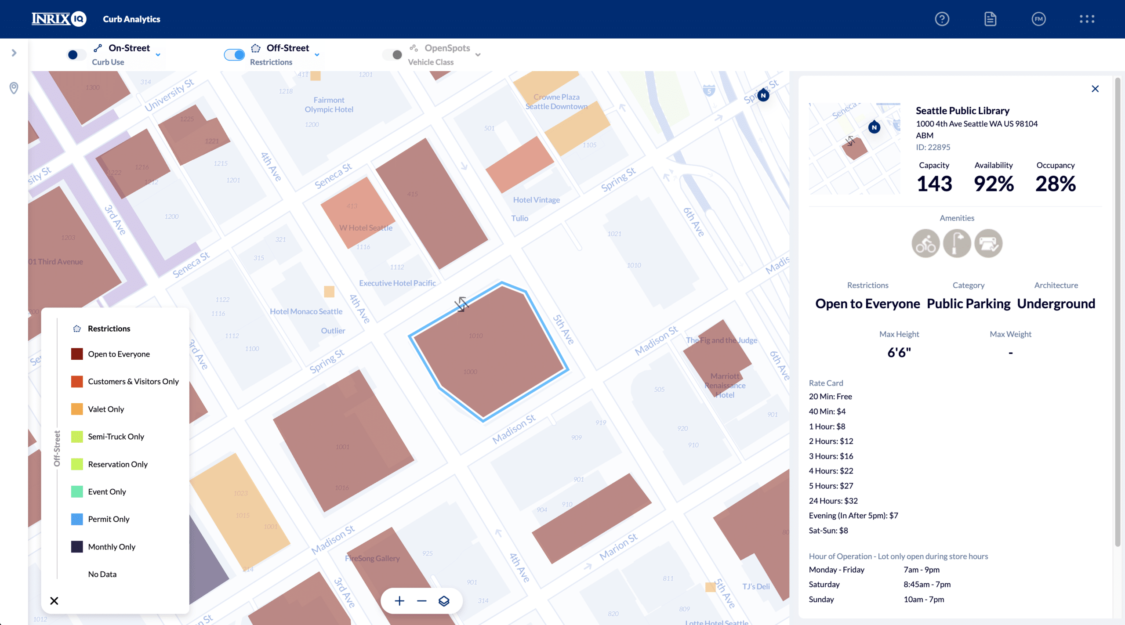The height and width of the screenshot is (625, 1125).
Task: Click the '24 Hours: $32' rate entry
Action: [x=833, y=501]
